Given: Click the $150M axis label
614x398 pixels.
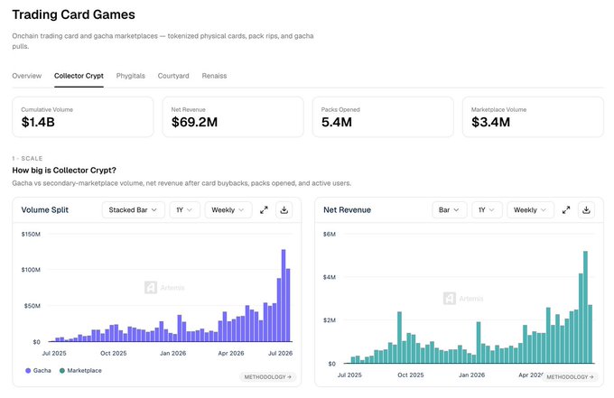Looking at the screenshot, I should pos(31,234).
